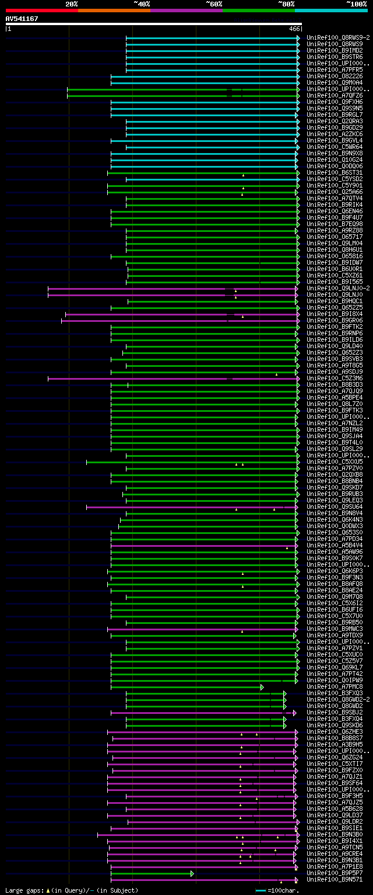Select label UniRef100_B9MWC3
373x895 pixels.
tap(335, 629)
